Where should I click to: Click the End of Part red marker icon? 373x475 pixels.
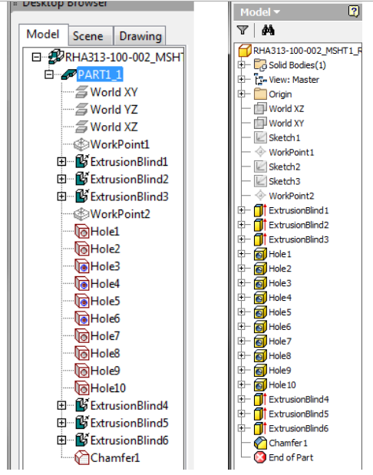(260, 457)
